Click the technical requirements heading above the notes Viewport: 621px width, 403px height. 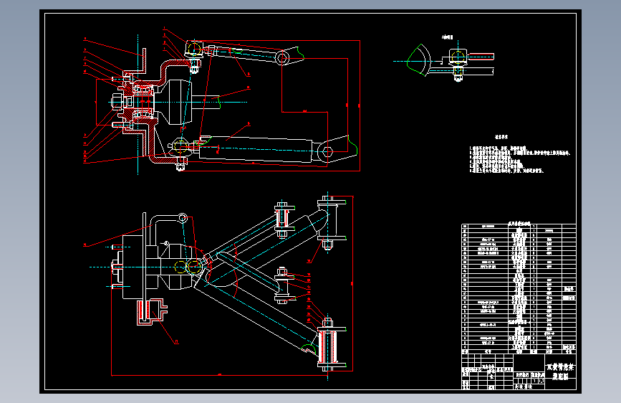click(x=501, y=137)
